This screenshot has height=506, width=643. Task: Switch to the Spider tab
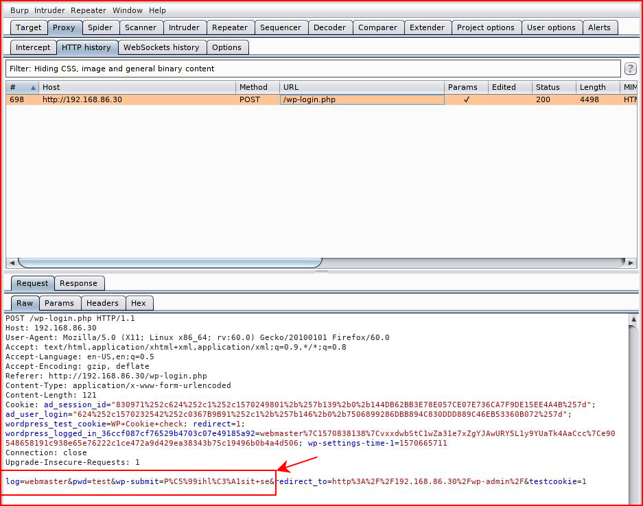100,27
